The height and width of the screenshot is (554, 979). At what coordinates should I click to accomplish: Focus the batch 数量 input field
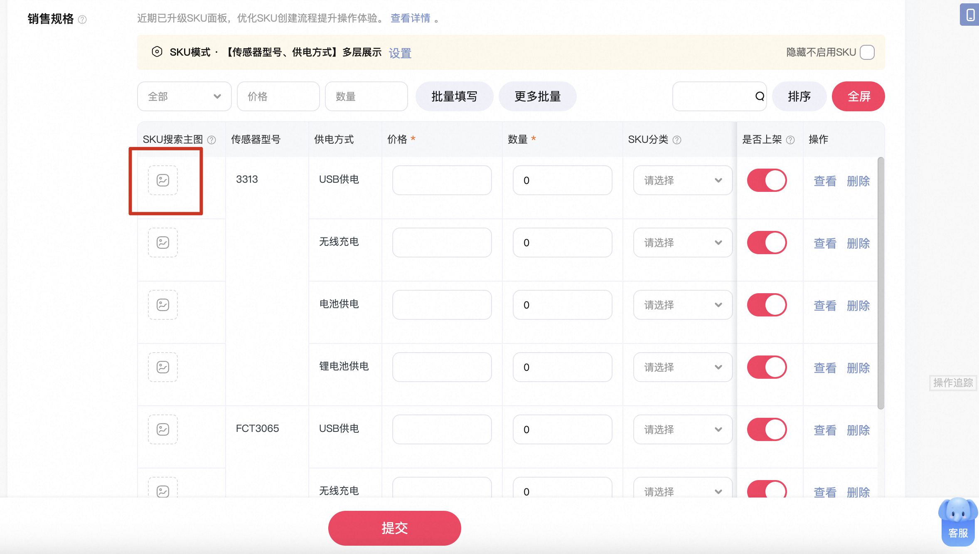pyautogui.click(x=366, y=96)
